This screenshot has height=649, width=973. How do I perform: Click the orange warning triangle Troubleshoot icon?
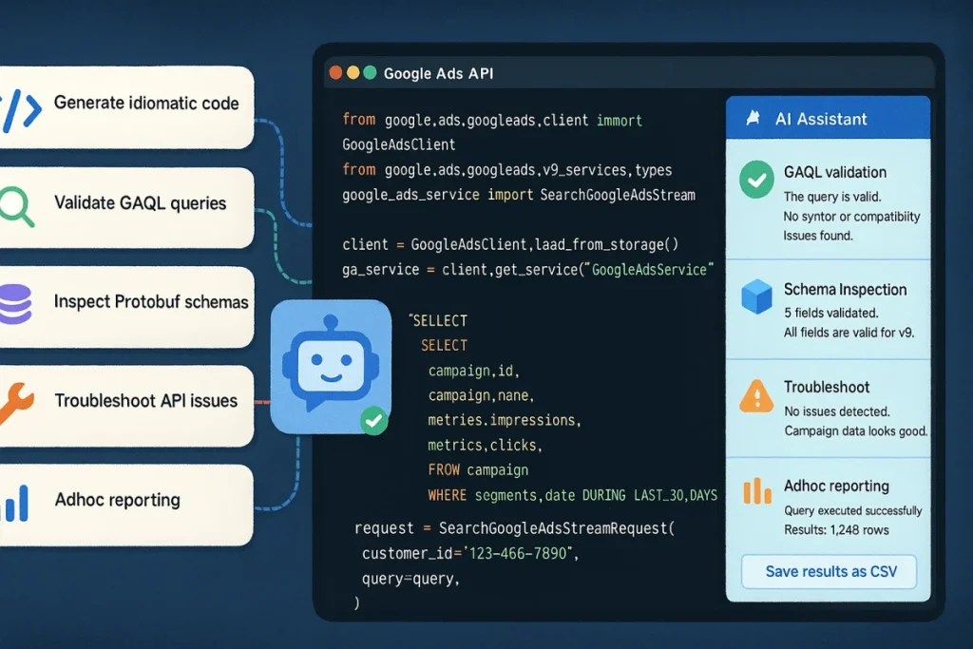coord(756,396)
